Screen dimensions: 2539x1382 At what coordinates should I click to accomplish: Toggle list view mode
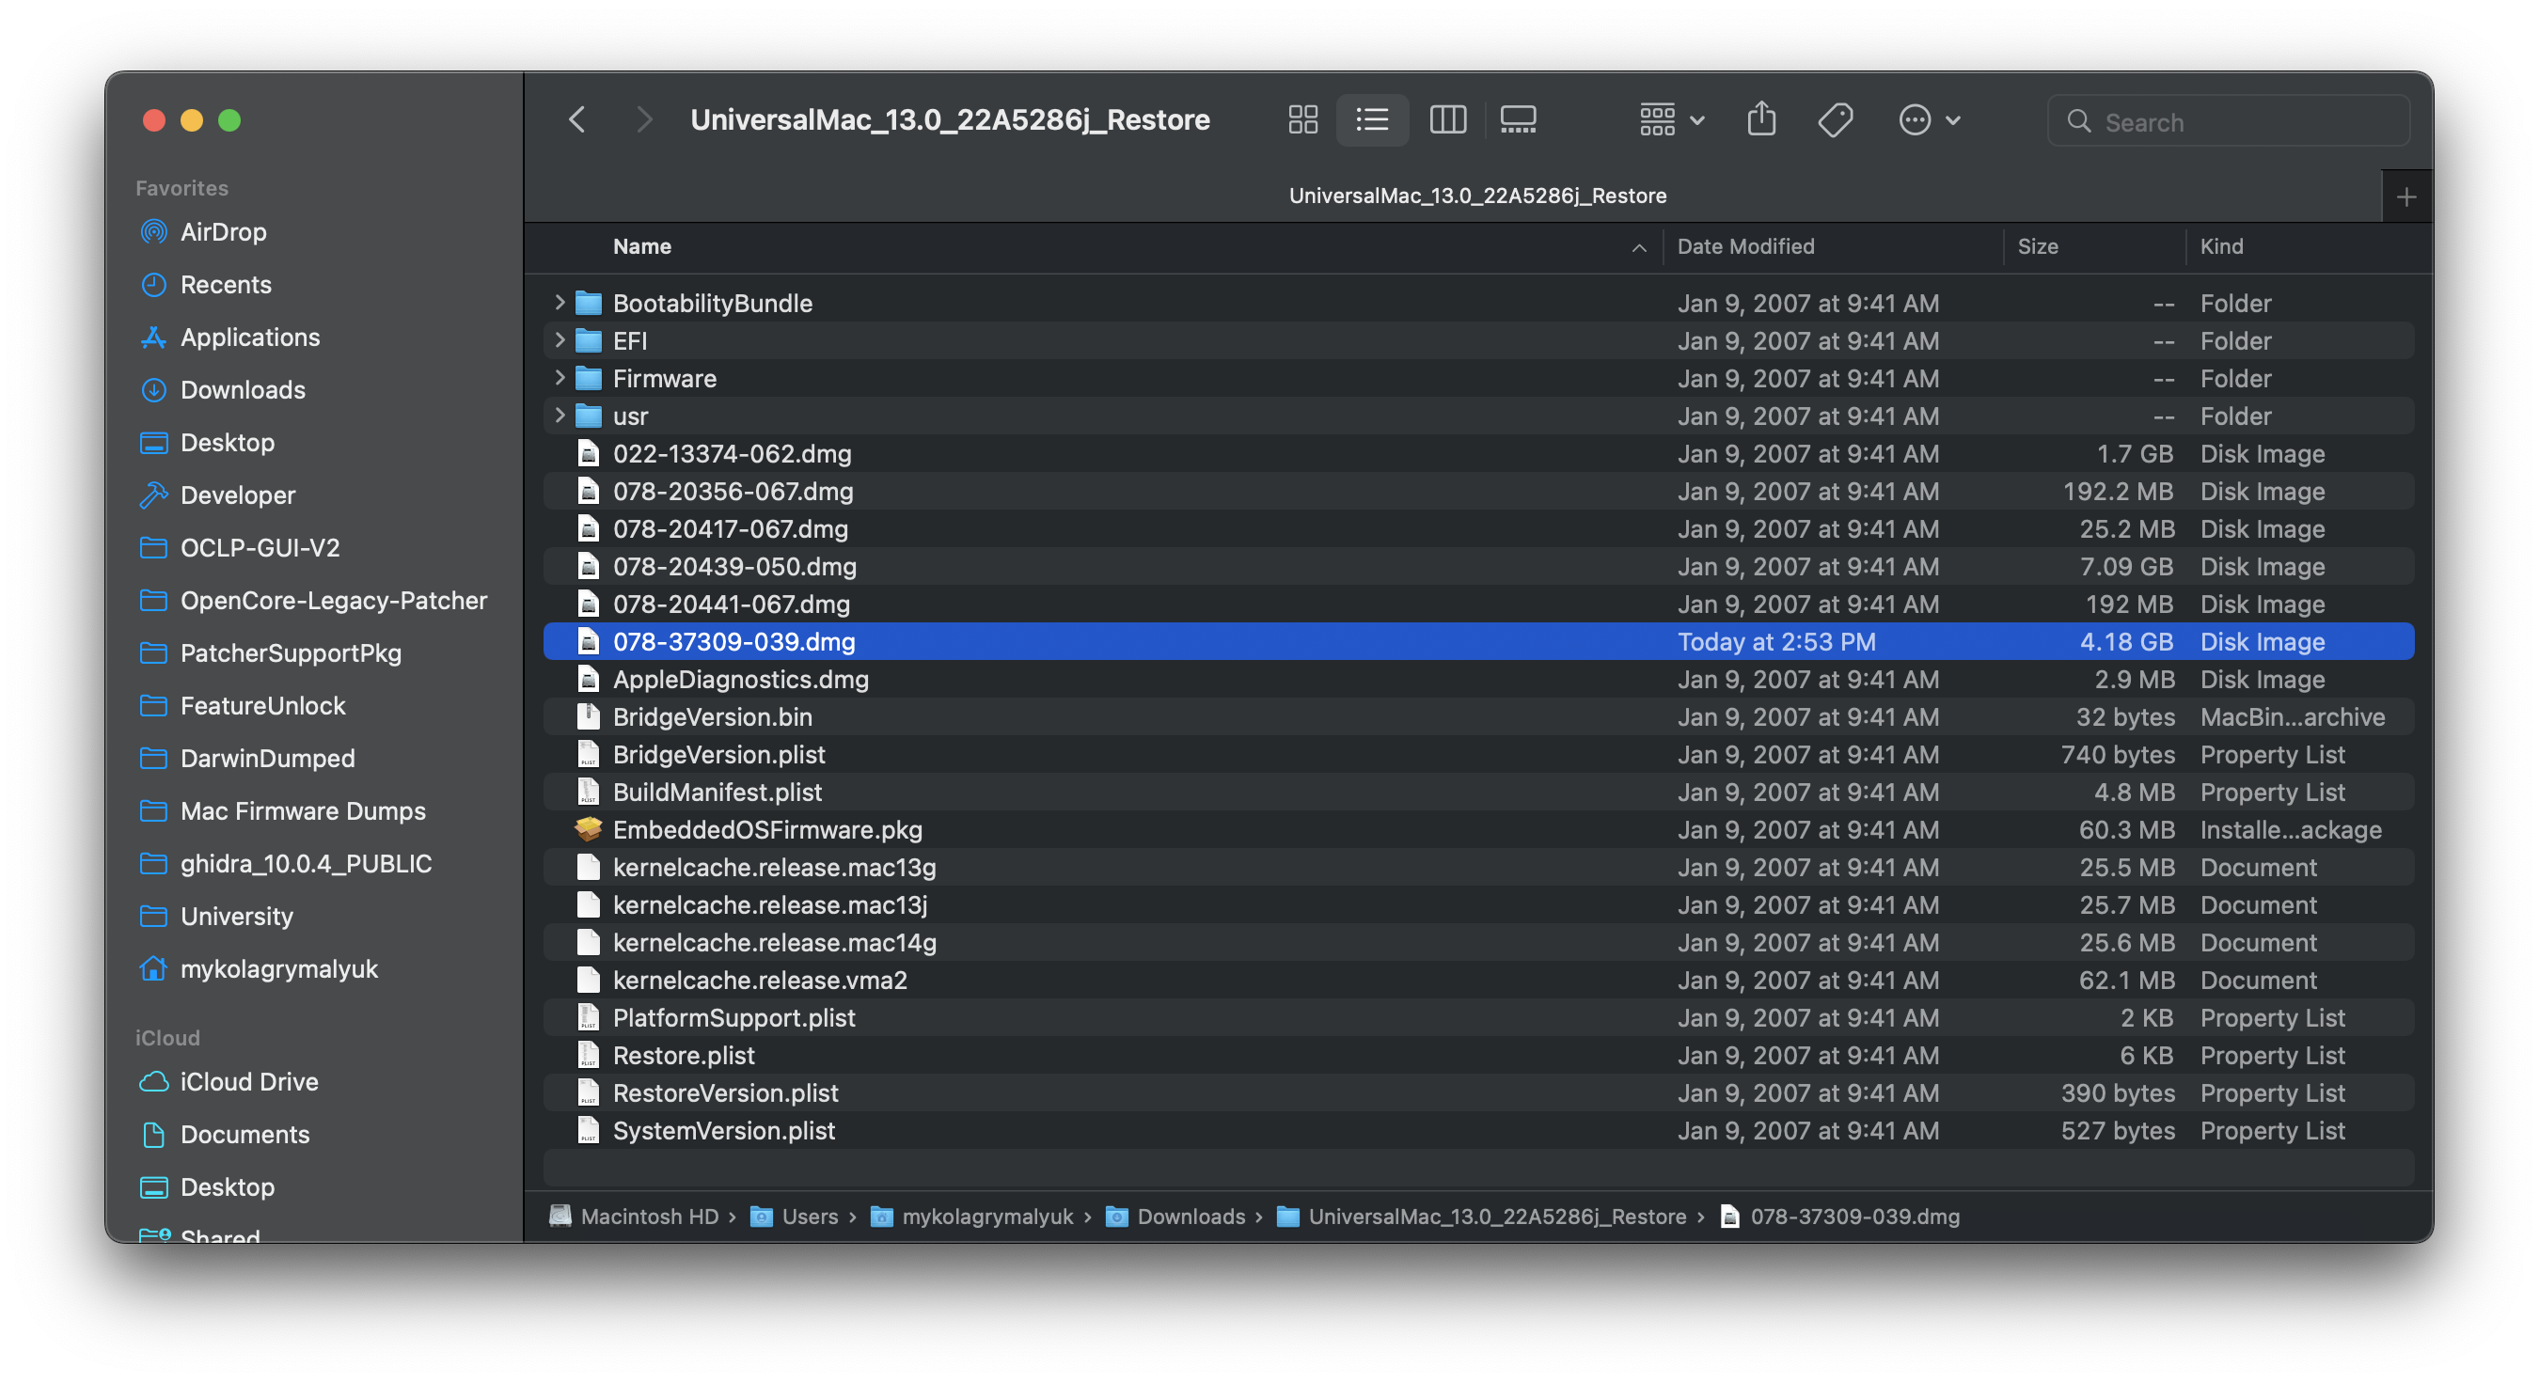pyautogui.click(x=1372, y=120)
